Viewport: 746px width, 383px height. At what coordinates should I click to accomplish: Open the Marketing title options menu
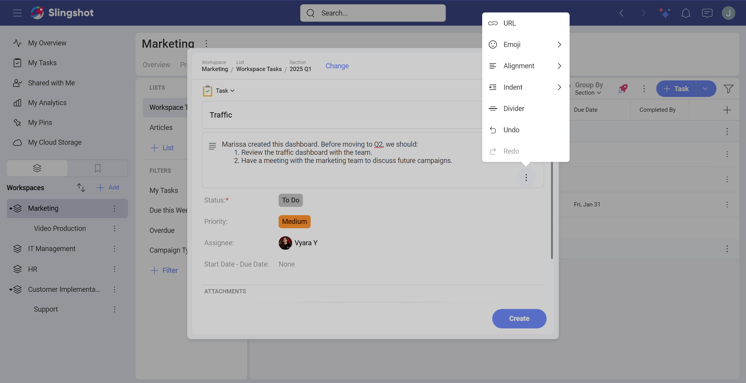[206, 43]
